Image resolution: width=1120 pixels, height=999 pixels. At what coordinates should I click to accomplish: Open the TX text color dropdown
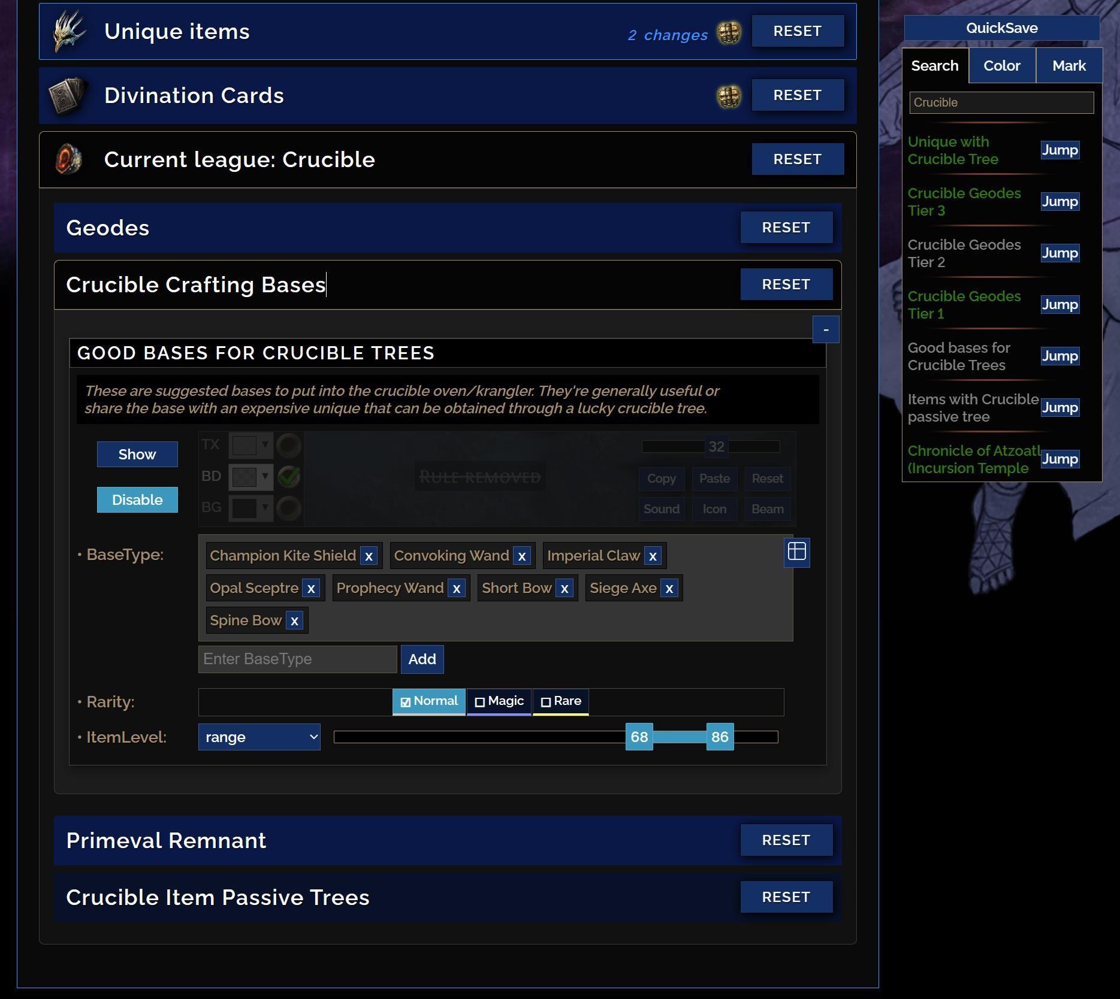coord(250,446)
